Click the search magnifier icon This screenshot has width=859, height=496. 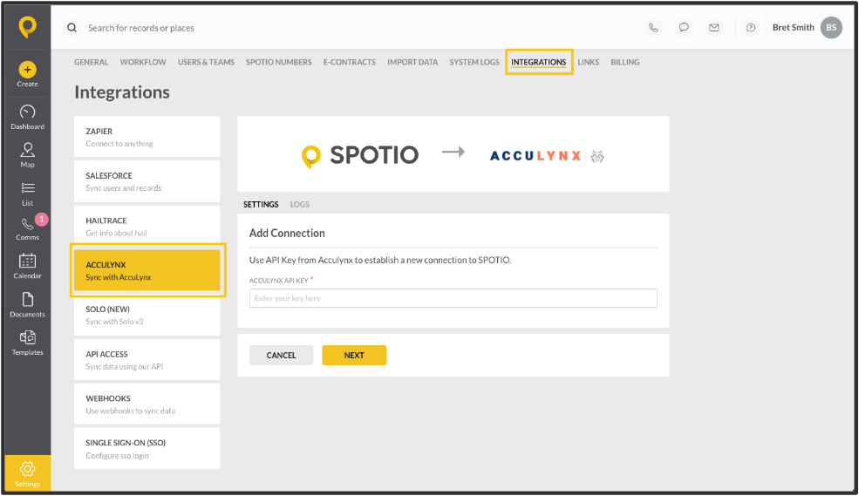click(72, 27)
